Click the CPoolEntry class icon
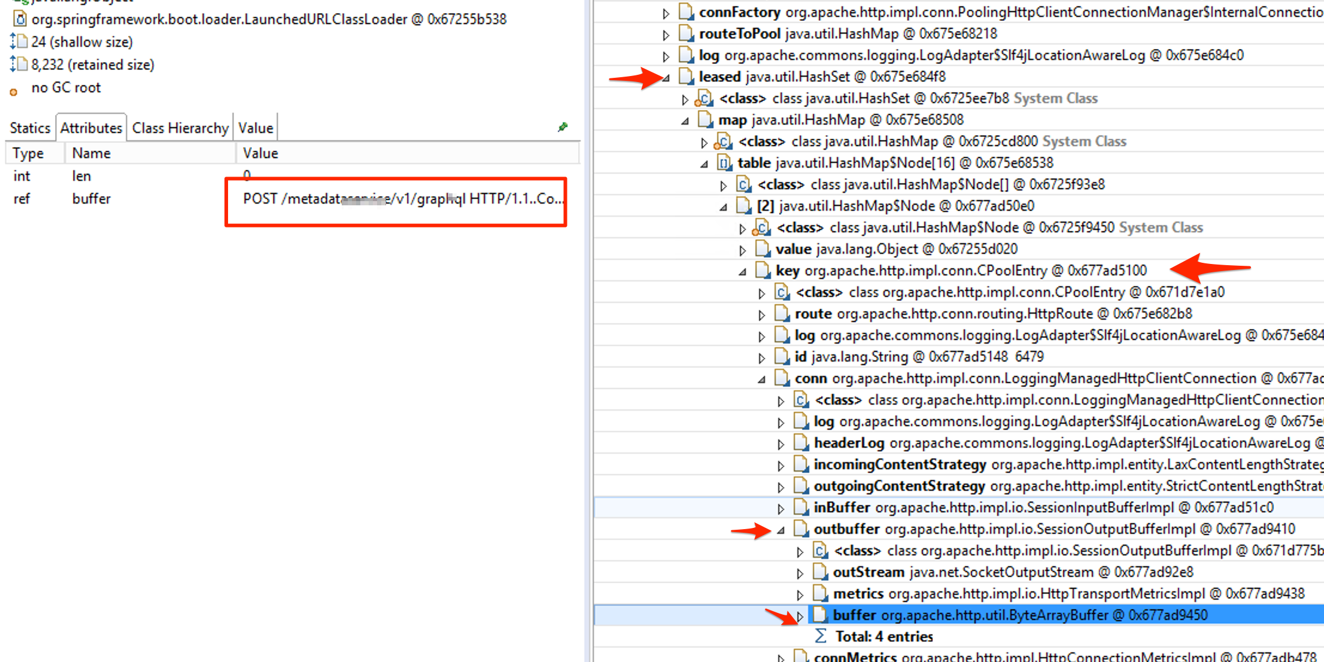This screenshot has height=662, width=1324. pyautogui.click(x=782, y=292)
